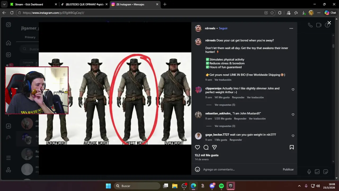View the '1.135 Me gusta' likes list
Image resolution: width=339 pixels, height=191 pixels.
[x=223, y=119]
